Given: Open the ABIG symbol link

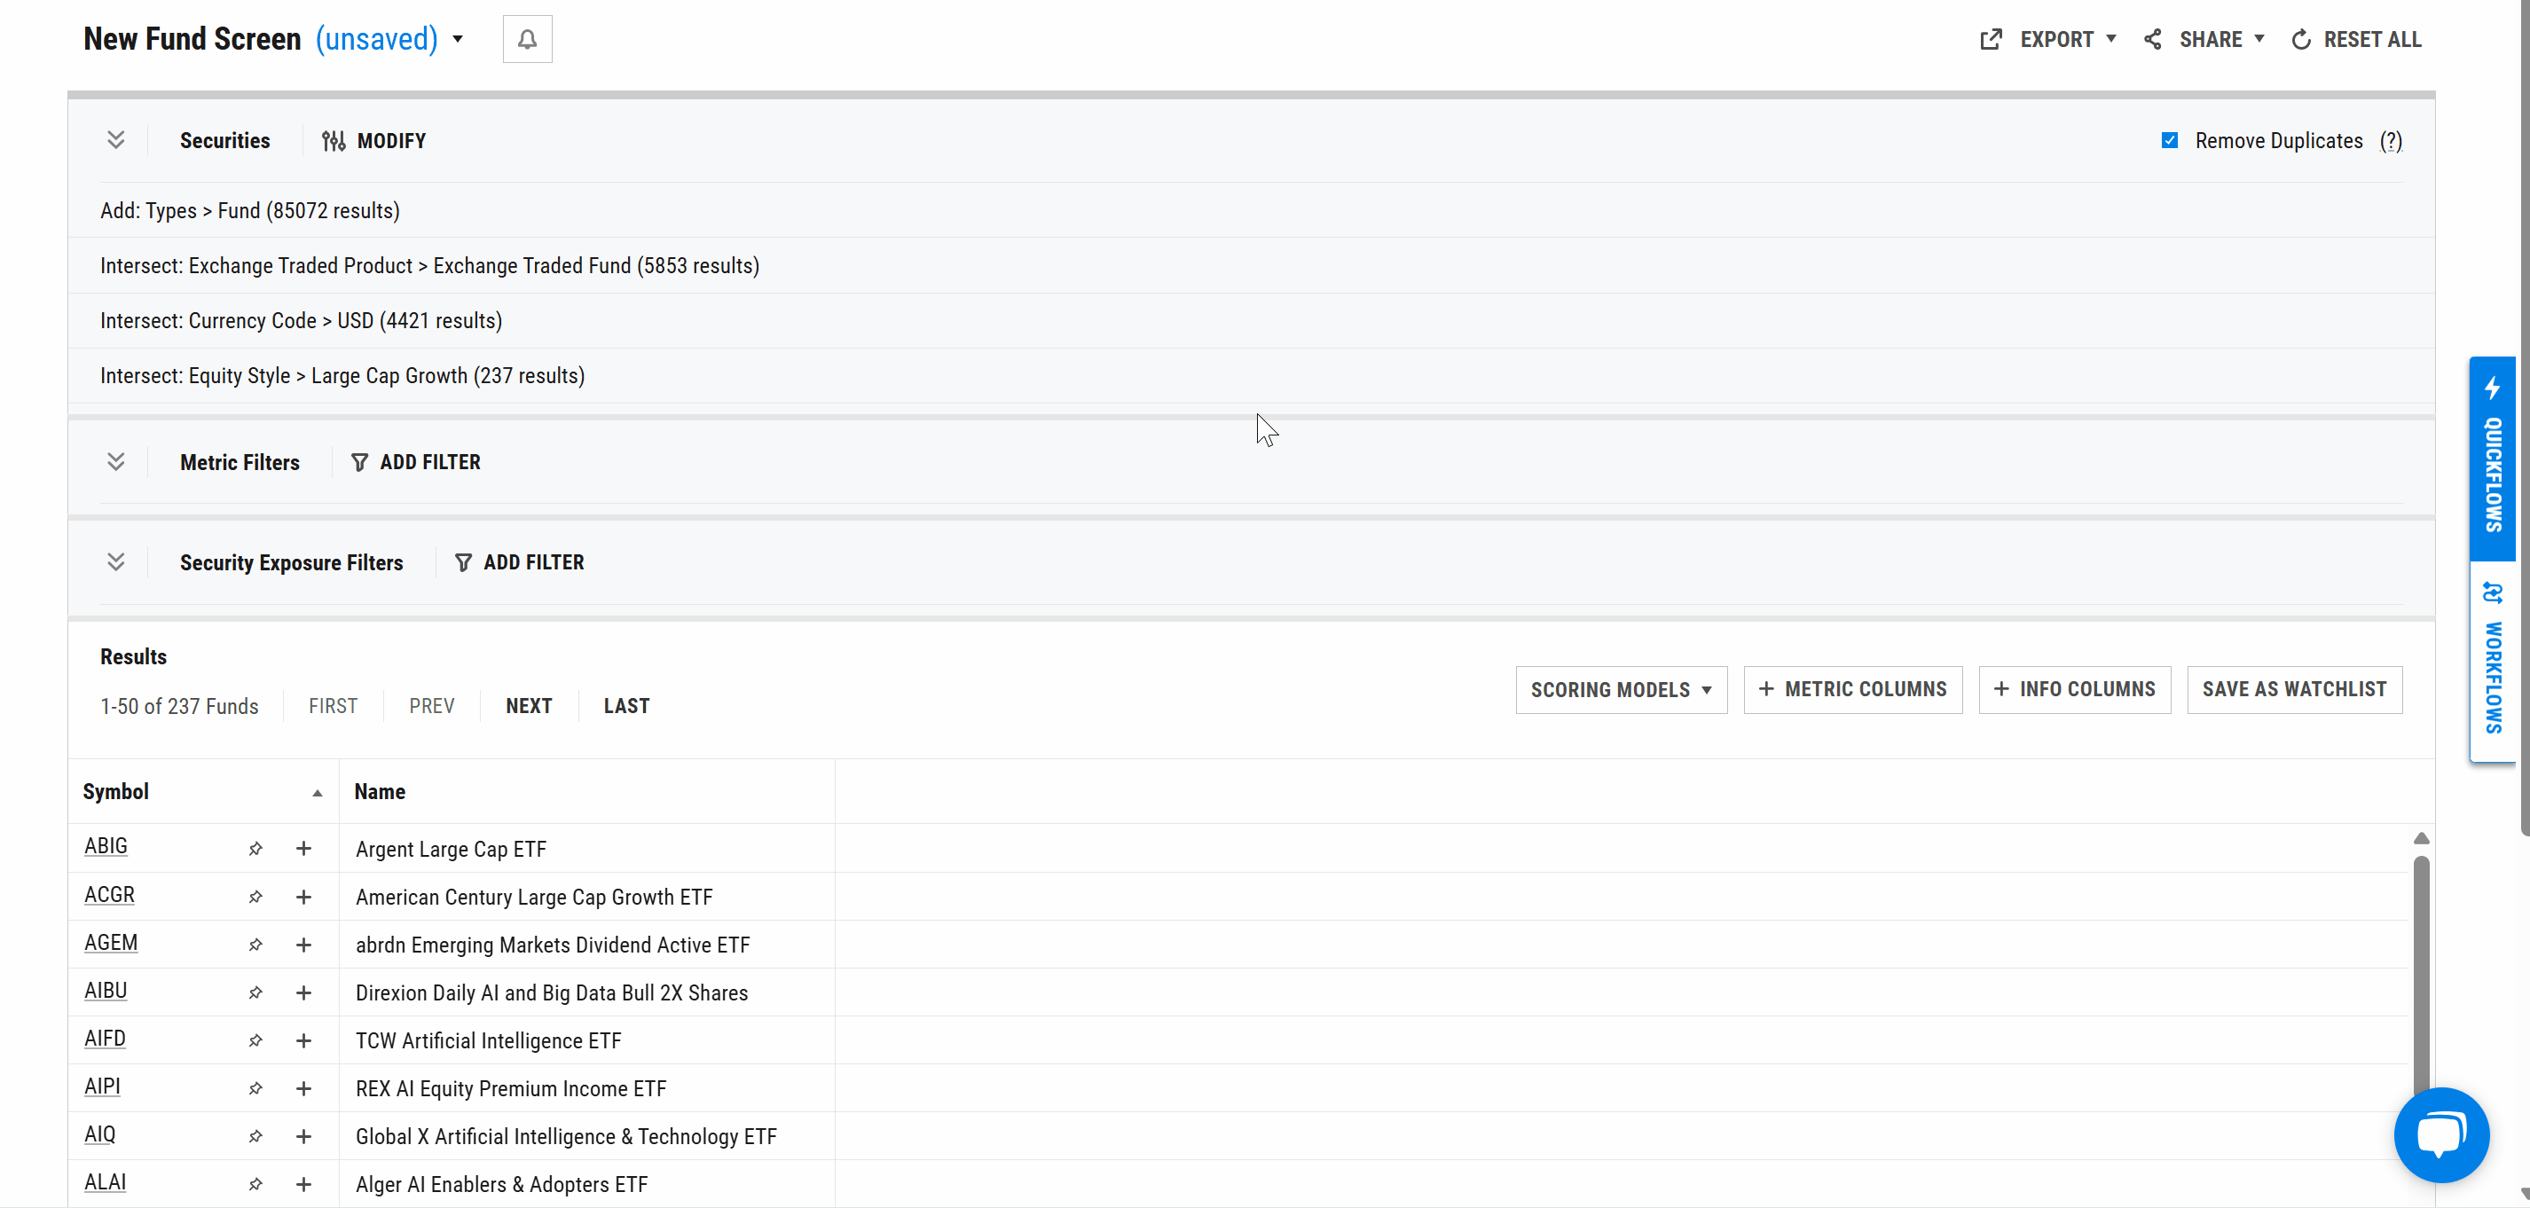Looking at the screenshot, I should click(106, 847).
